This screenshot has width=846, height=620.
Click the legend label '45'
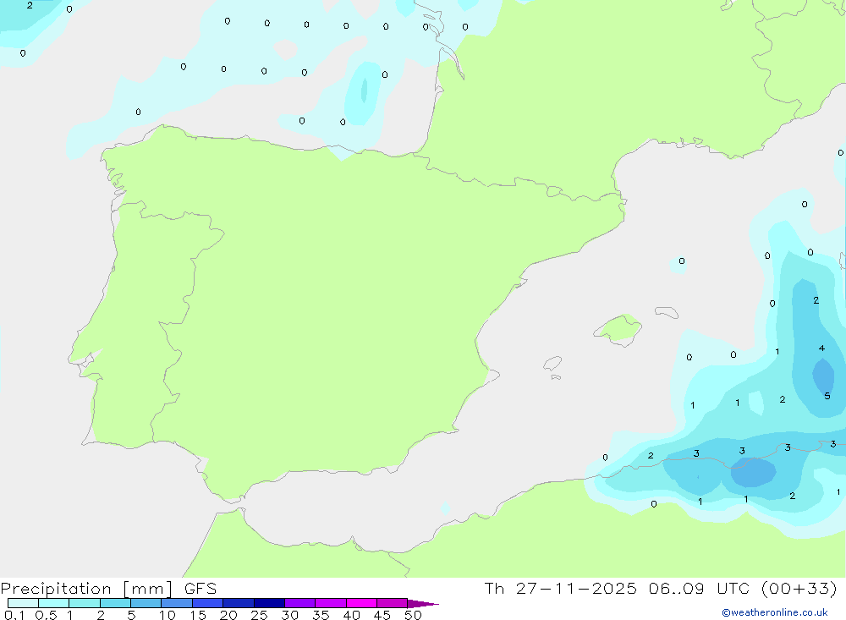pyautogui.click(x=382, y=615)
